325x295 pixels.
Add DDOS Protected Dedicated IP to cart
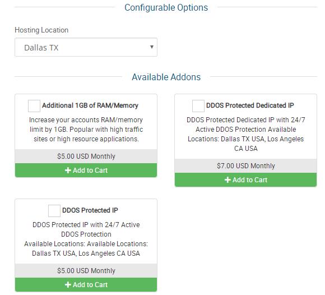(246, 180)
